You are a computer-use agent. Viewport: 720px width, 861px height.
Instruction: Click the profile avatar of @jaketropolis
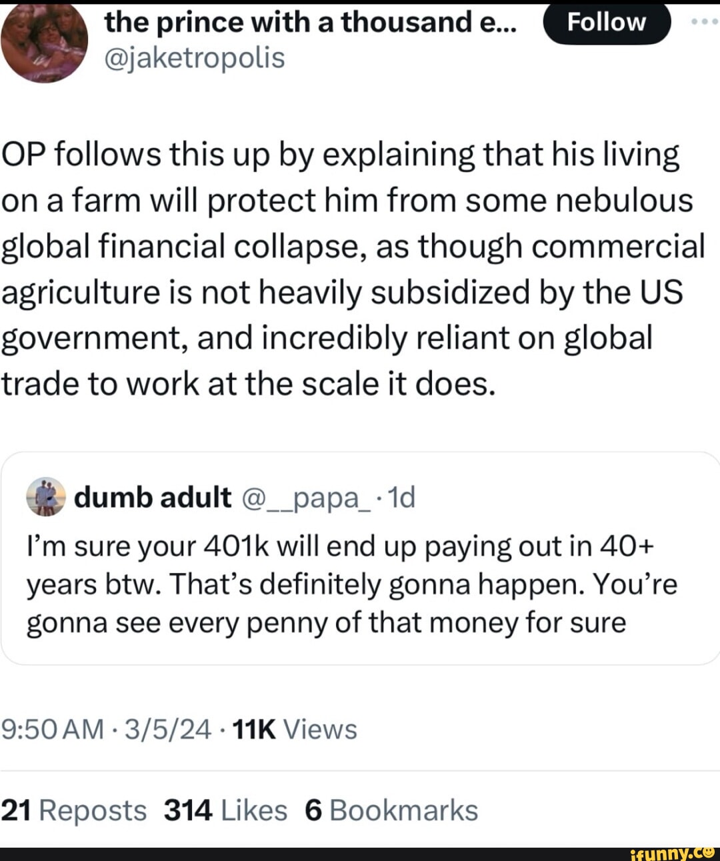click(x=45, y=43)
